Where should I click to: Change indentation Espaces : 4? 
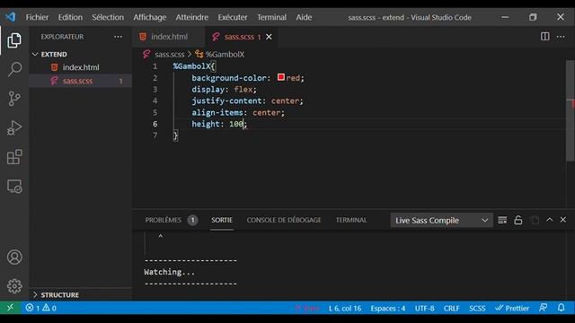pyautogui.click(x=387, y=309)
